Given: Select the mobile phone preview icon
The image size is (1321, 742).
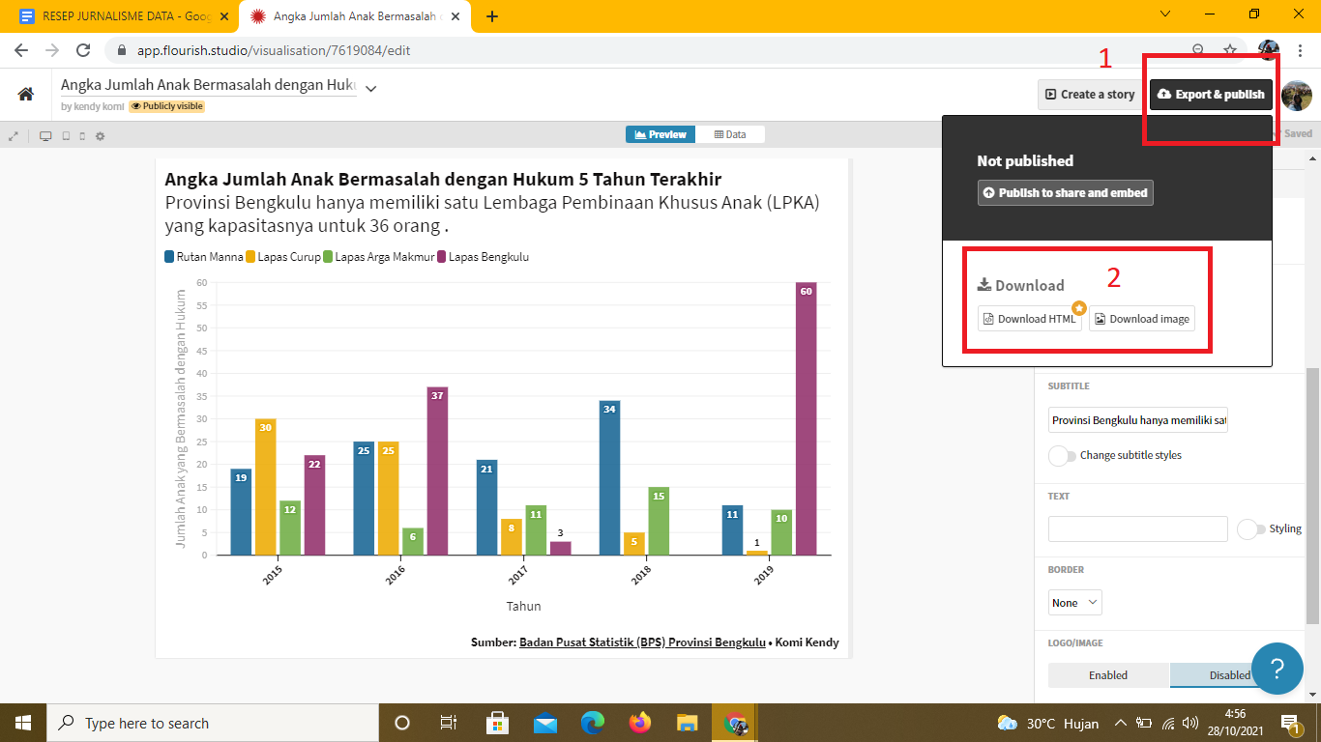Looking at the screenshot, I should click(82, 136).
